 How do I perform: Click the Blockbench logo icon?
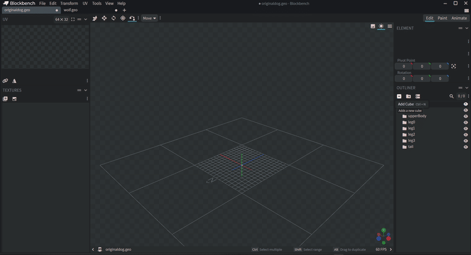click(5, 3)
